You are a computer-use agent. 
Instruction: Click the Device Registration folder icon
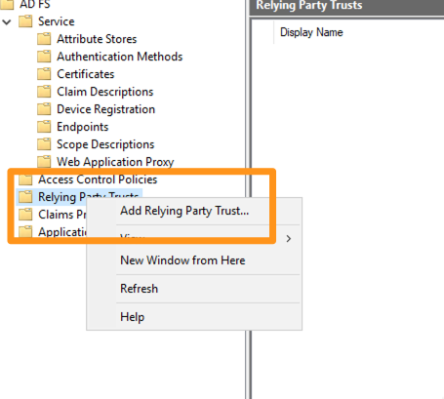pyautogui.click(x=44, y=109)
